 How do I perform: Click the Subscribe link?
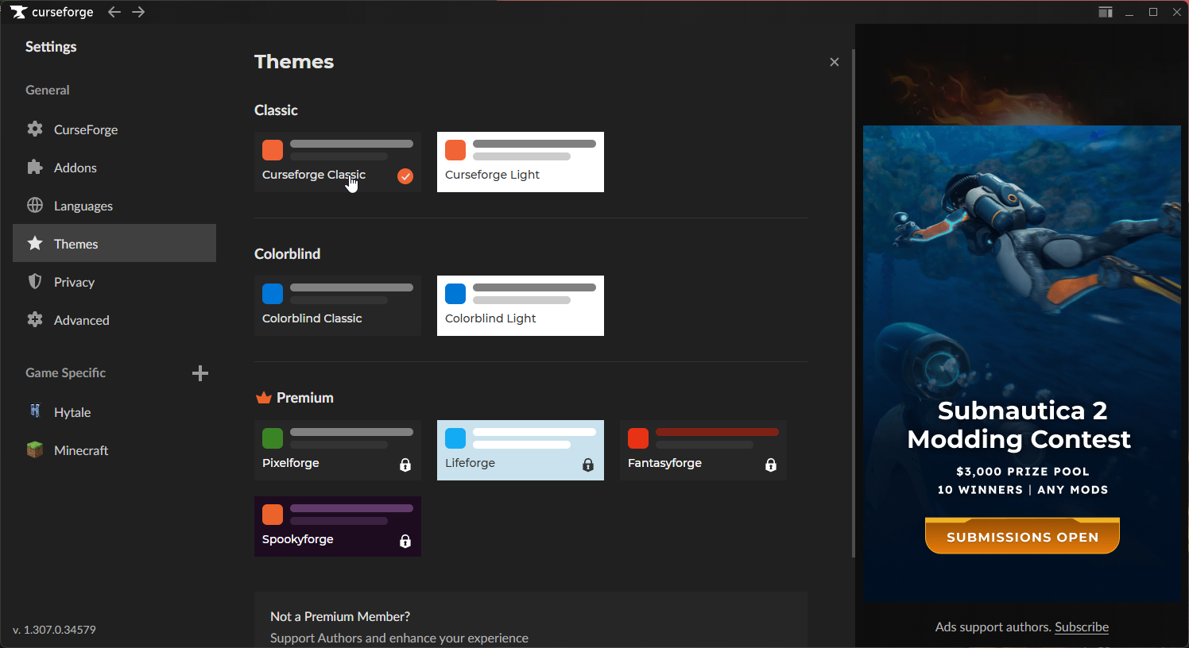[1082, 627]
